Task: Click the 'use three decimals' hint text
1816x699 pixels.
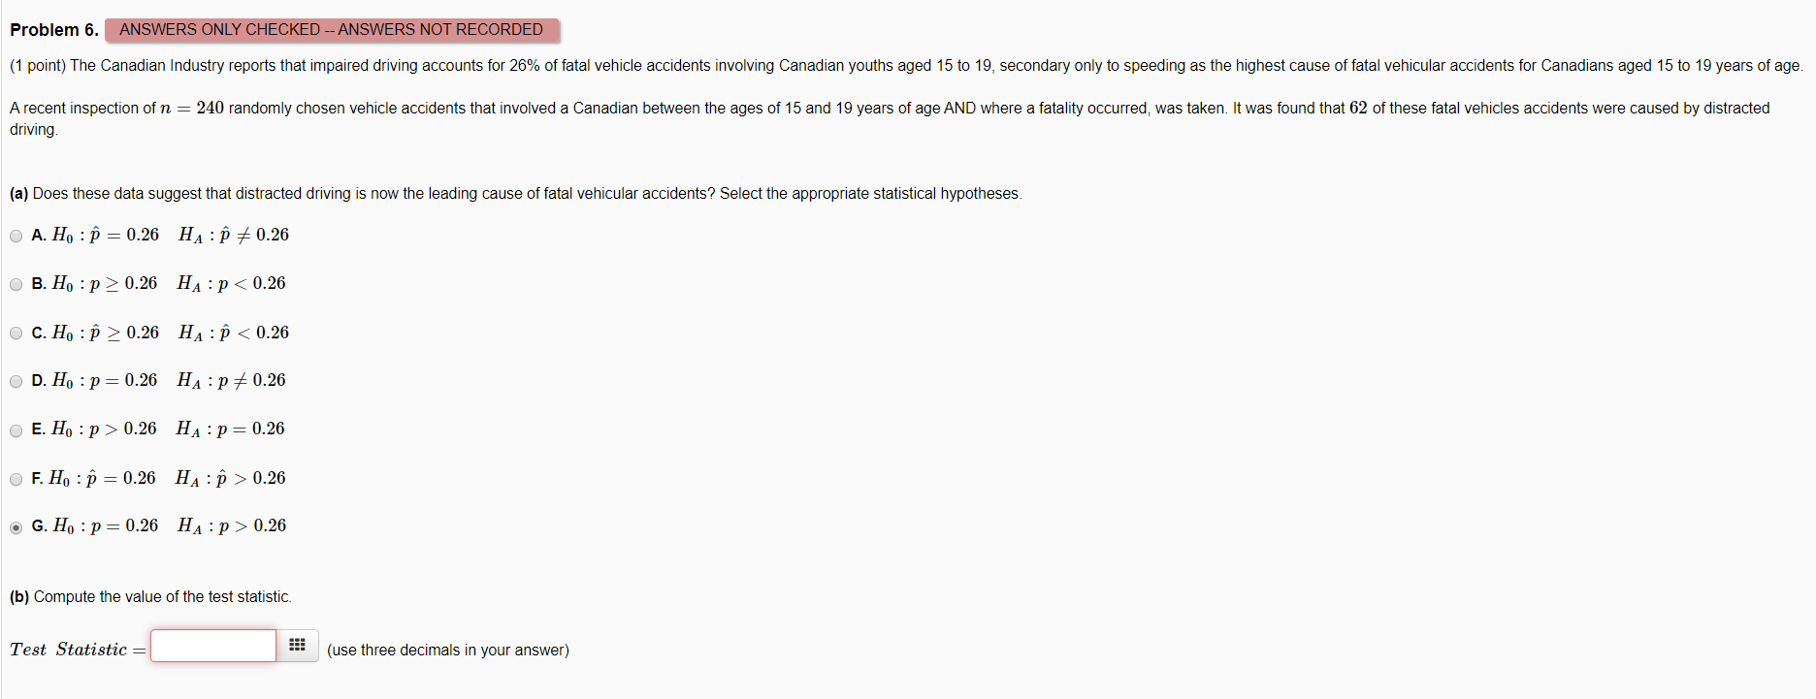Action: click(x=448, y=650)
